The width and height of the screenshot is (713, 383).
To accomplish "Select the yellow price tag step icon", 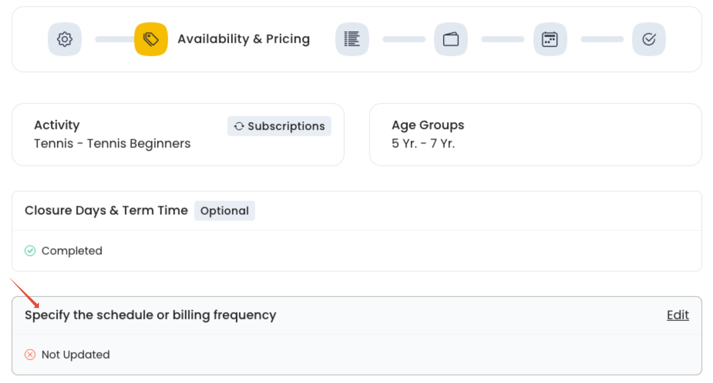I will point(151,39).
